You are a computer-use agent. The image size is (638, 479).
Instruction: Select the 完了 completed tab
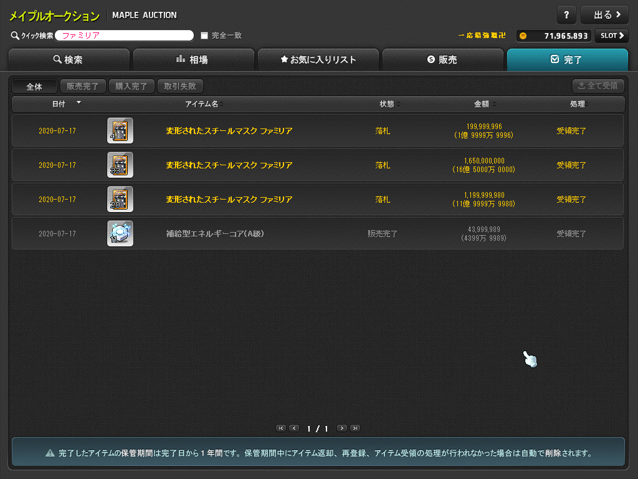tap(567, 60)
